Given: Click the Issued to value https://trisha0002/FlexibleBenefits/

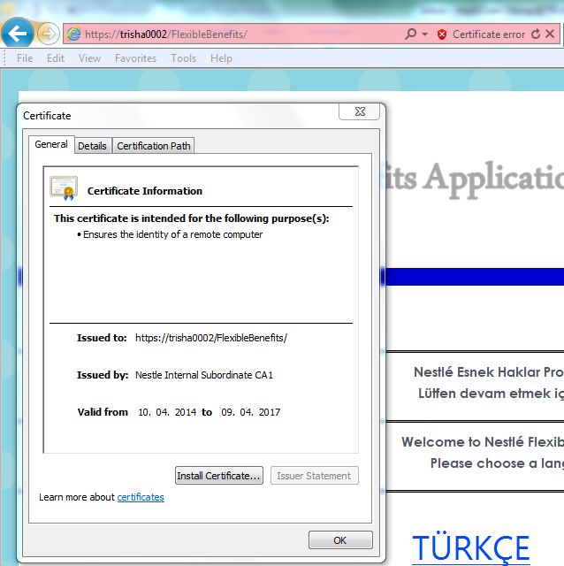Looking at the screenshot, I should [x=211, y=338].
